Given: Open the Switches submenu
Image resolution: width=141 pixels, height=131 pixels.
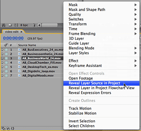Looking at the screenshot, I should click(101, 19).
